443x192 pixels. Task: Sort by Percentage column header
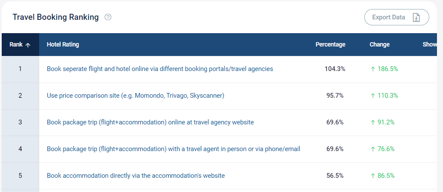pos(330,44)
